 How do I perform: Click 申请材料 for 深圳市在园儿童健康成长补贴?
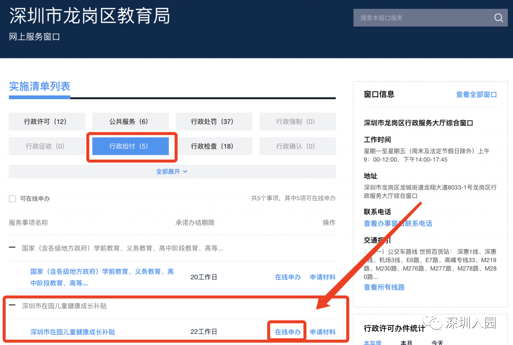click(323, 332)
